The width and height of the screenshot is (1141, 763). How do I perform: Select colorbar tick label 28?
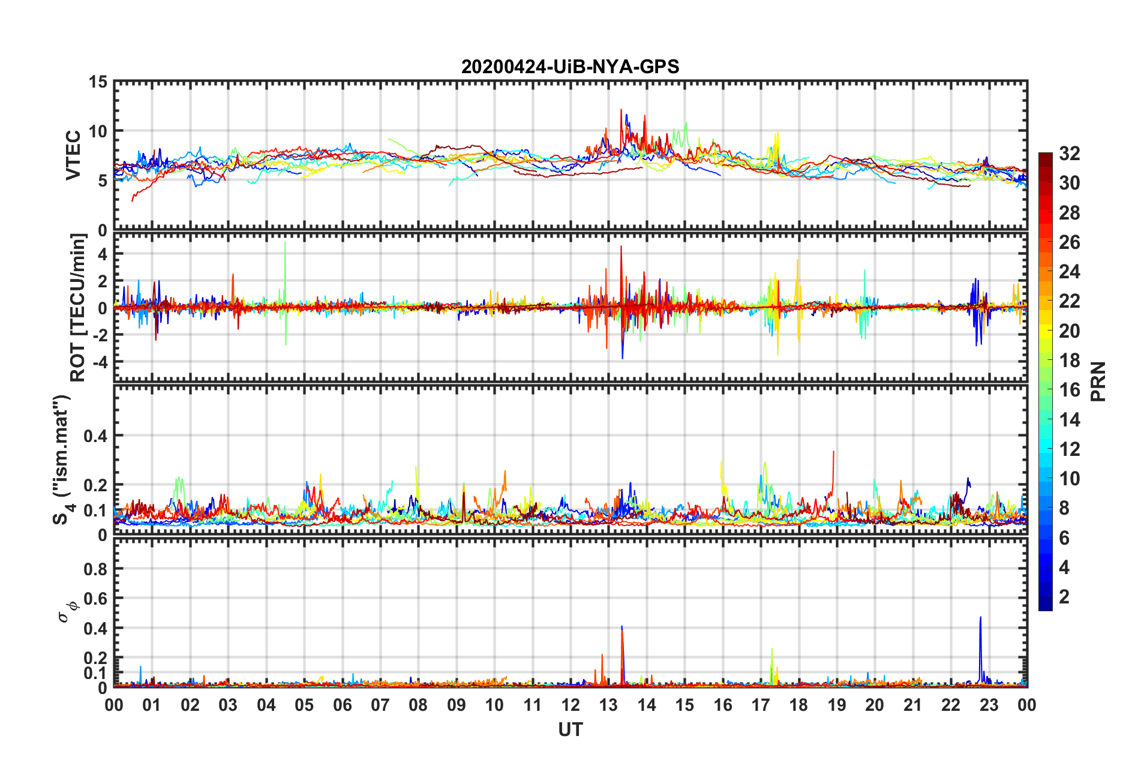(1069, 213)
